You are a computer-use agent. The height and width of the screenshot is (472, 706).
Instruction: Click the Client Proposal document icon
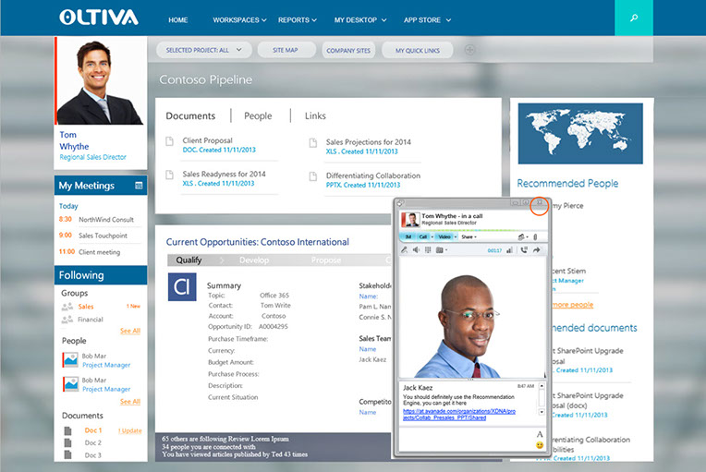point(169,141)
